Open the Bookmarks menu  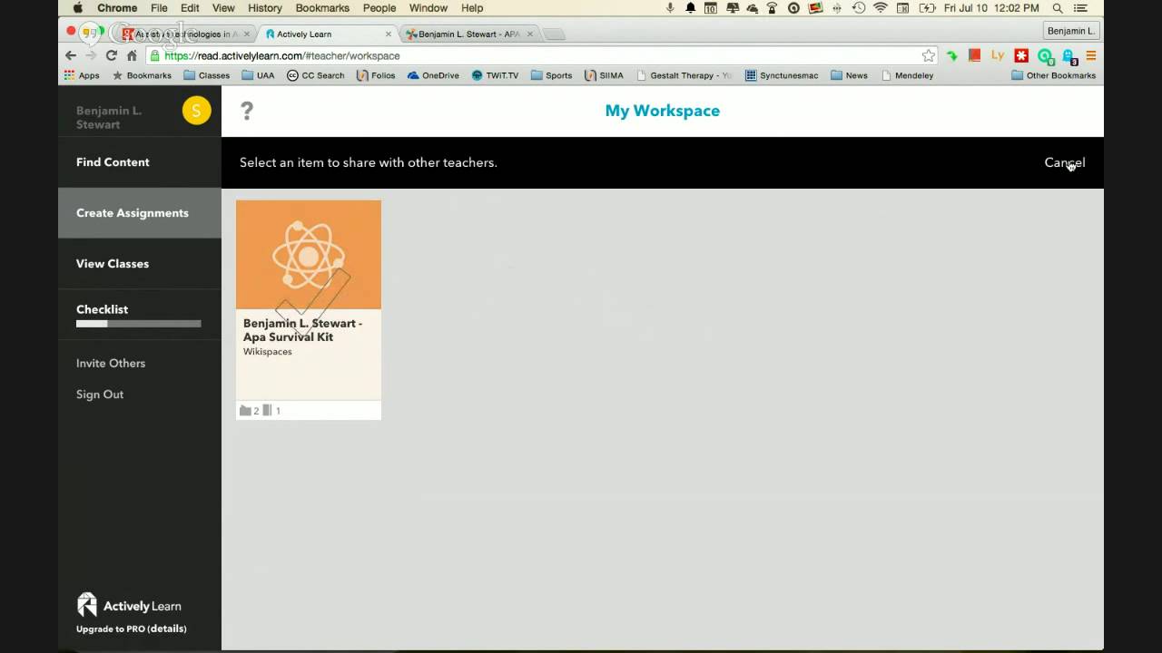(x=322, y=8)
